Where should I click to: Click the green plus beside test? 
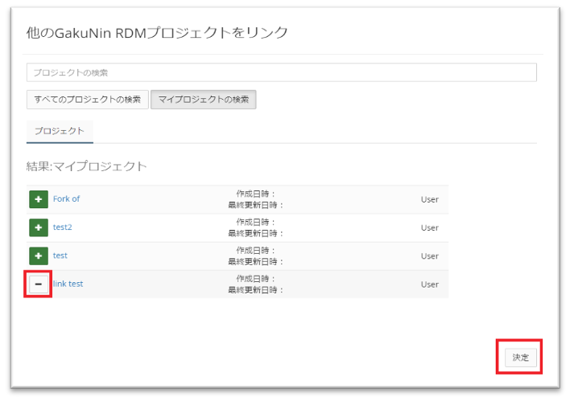point(39,256)
